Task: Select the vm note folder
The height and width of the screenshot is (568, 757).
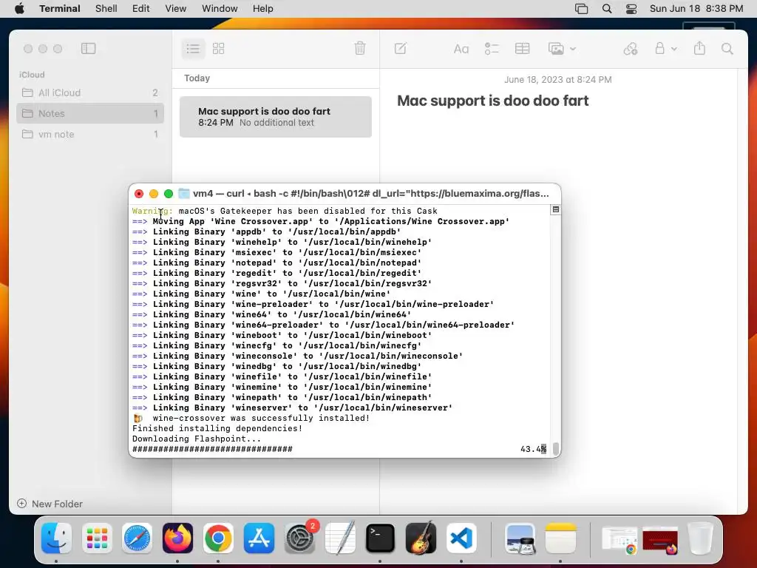Action: click(90, 135)
